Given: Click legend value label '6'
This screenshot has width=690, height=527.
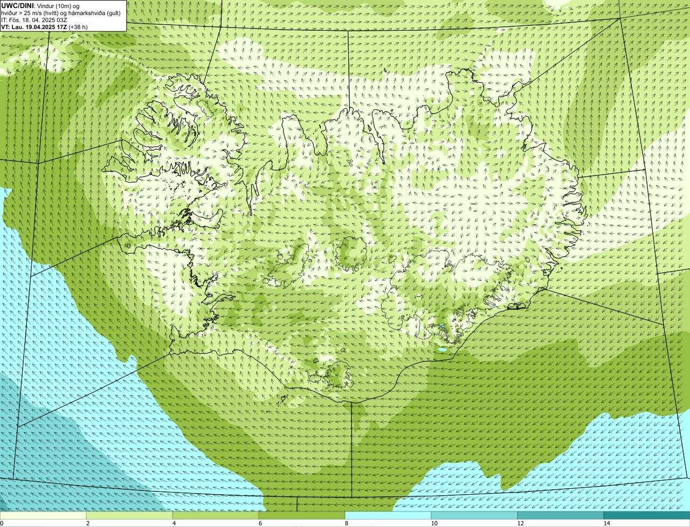Looking at the screenshot, I should pyautogui.click(x=260, y=523).
